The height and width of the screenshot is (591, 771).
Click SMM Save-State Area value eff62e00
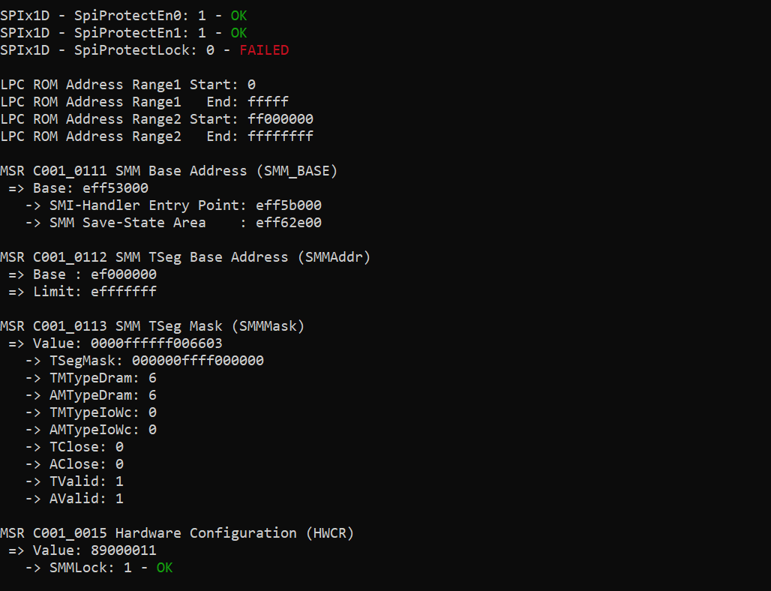click(x=289, y=223)
